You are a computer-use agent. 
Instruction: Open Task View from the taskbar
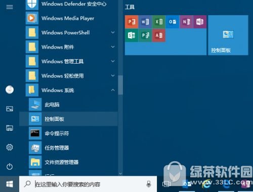(x=166, y=184)
